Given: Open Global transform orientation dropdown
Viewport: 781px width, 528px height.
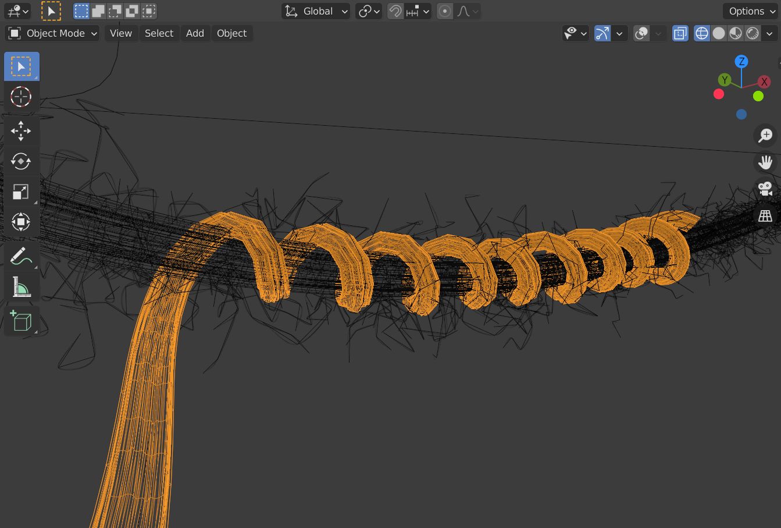Looking at the screenshot, I should [x=317, y=11].
